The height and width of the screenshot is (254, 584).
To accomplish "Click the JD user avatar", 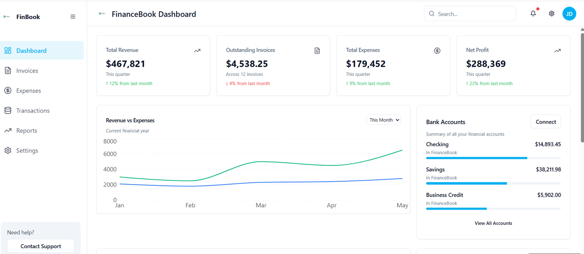I will point(569,14).
